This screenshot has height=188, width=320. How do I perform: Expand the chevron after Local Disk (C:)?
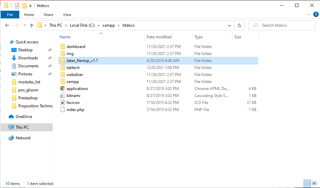(99, 25)
